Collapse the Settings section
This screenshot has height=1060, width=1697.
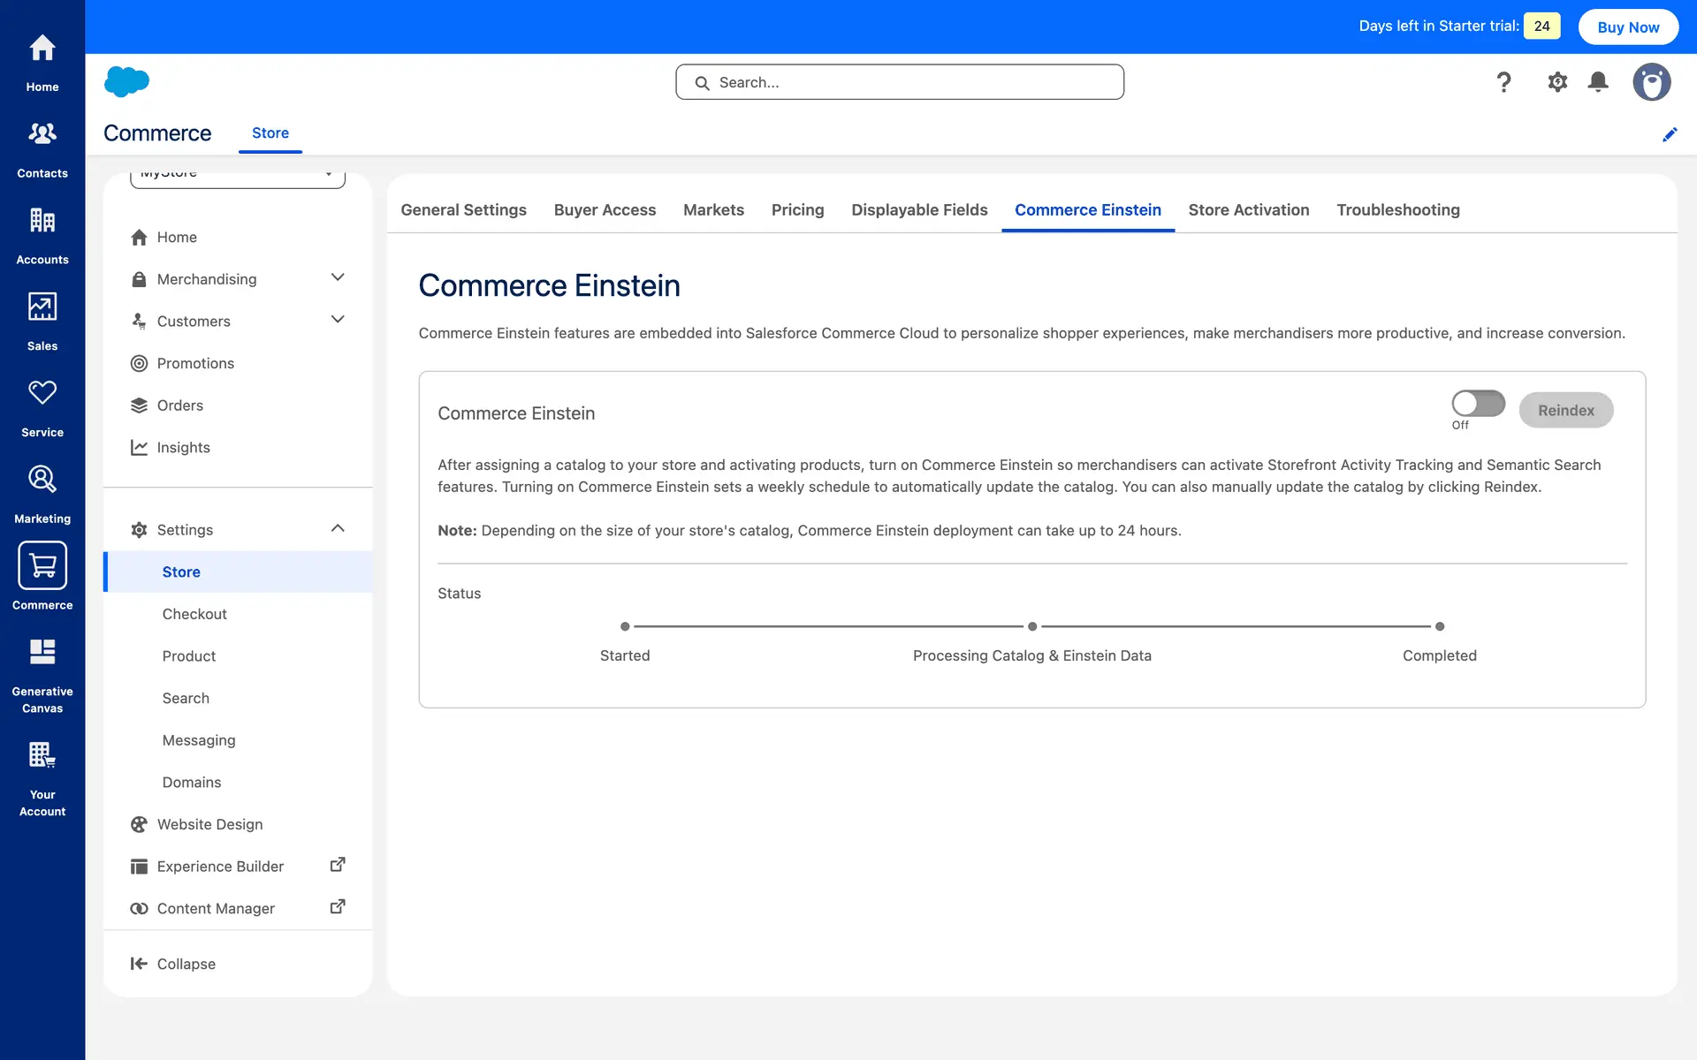click(338, 528)
